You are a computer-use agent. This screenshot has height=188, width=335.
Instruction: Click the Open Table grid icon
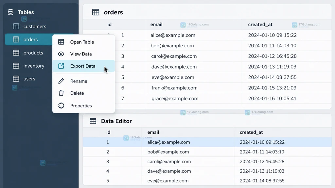pos(61,42)
